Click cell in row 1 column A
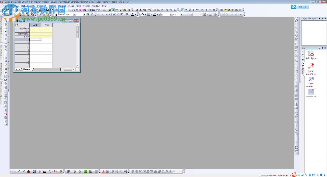Screen dimensions: 327x177 (35, 39)
